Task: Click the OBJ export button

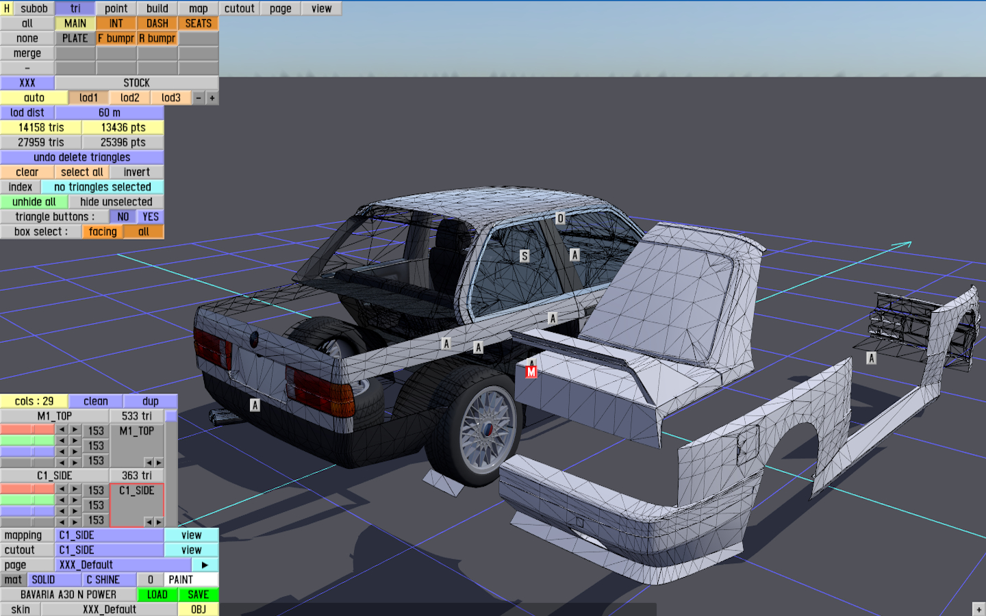Action: click(199, 609)
